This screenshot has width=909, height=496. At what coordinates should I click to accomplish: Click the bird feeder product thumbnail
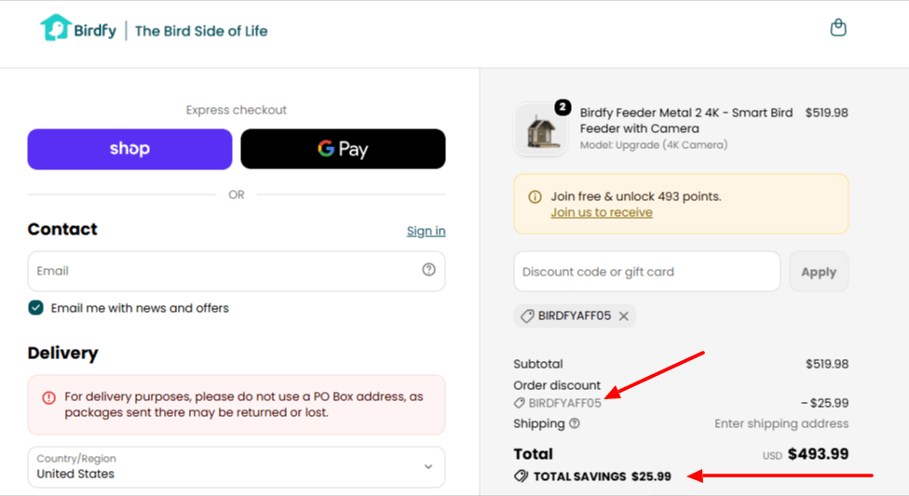tap(541, 129)
